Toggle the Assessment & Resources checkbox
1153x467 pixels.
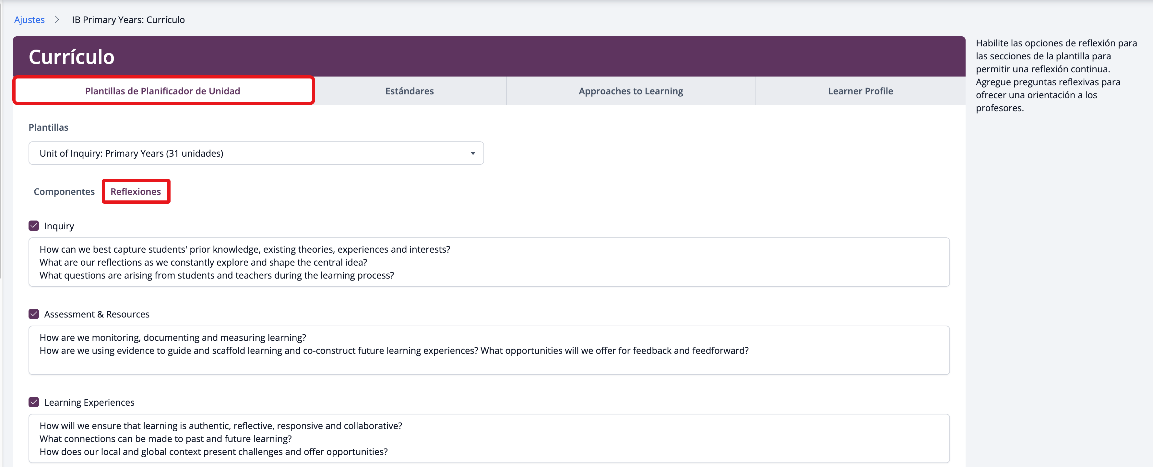click(x=34, y=314)
